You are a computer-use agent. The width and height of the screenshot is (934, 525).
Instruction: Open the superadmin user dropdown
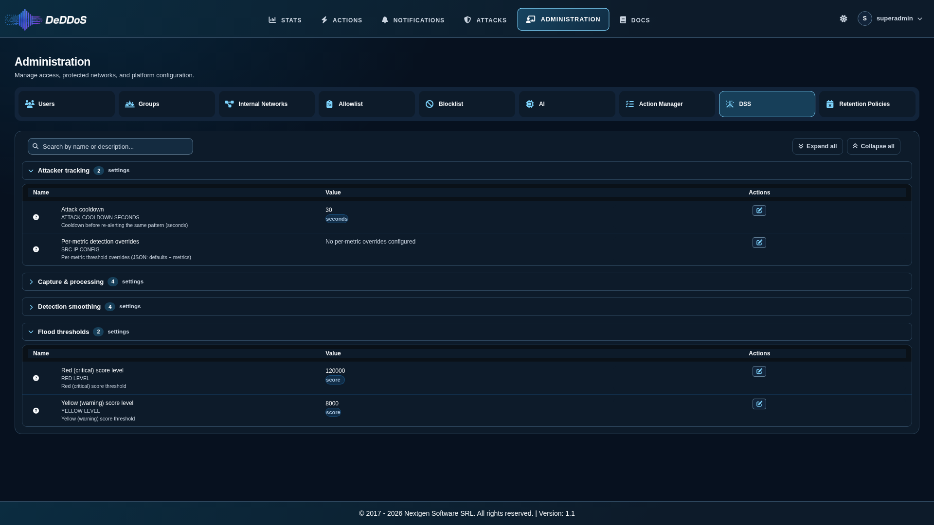[890, 18]
